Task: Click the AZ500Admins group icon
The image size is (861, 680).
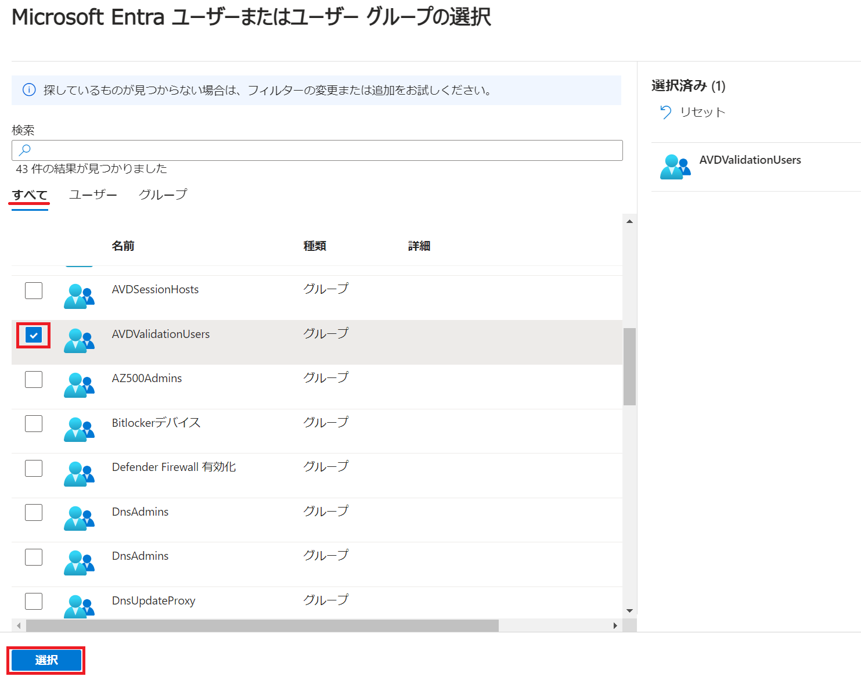Action: pyautogui.click(x=79, y=385)
